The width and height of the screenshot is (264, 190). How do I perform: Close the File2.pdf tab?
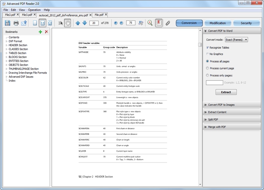click(18, 14)
